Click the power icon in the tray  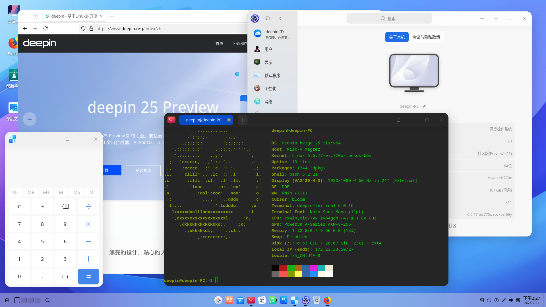[489, 300]
